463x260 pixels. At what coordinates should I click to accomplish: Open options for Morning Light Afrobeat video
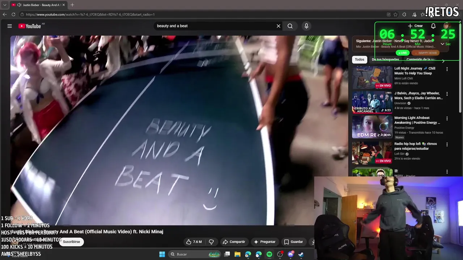(x=447, y=118)
